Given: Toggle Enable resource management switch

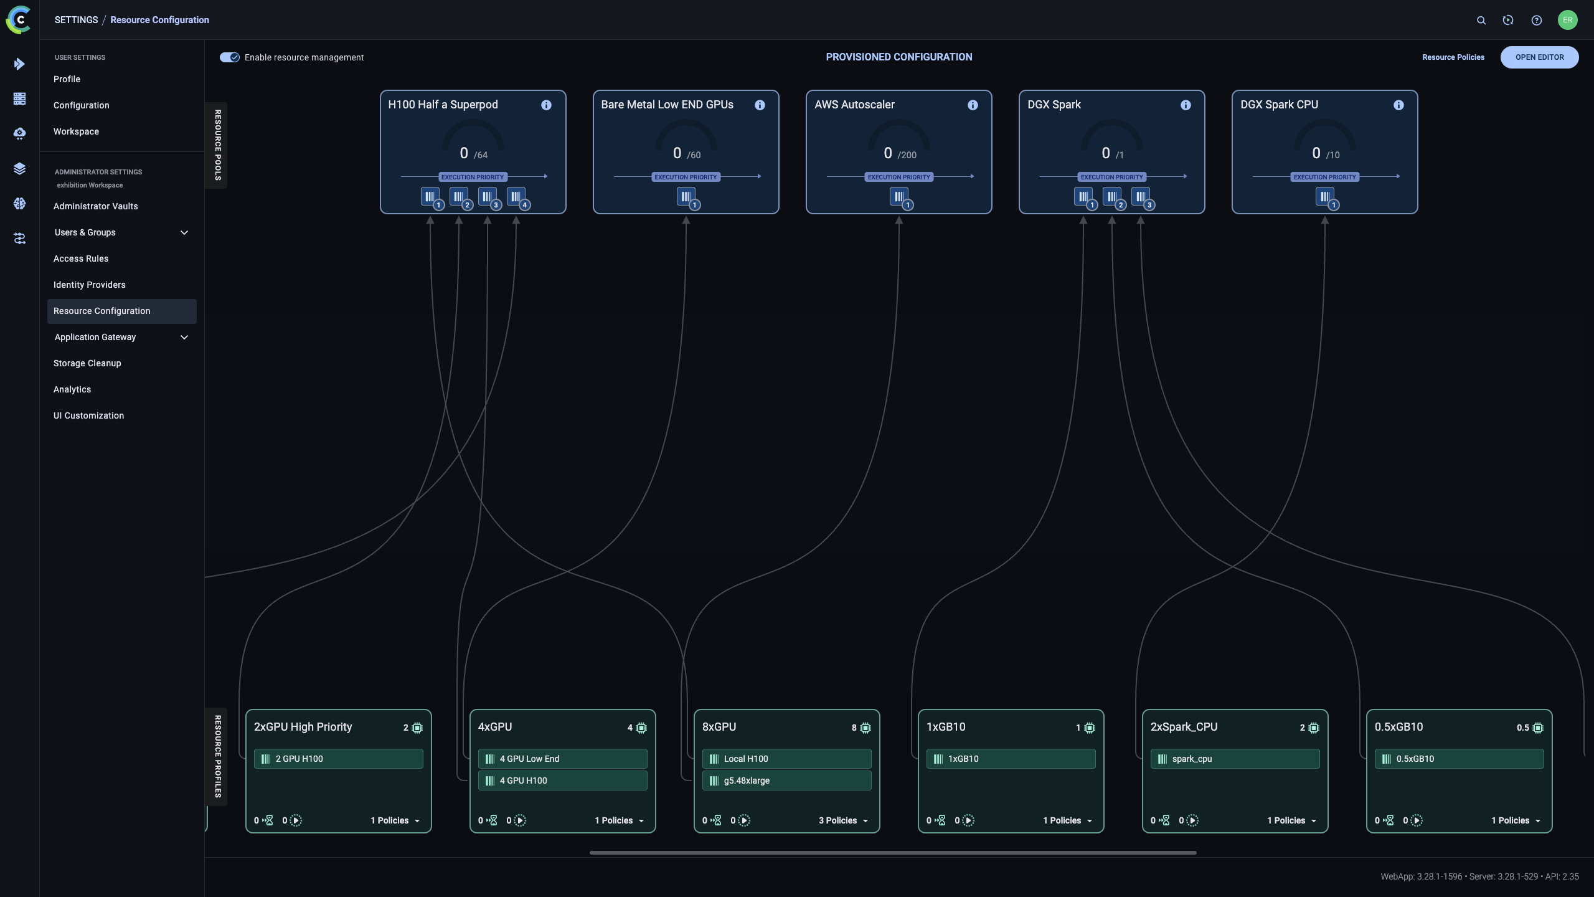Looking at the screenshot, I should [x=229, y=57].
